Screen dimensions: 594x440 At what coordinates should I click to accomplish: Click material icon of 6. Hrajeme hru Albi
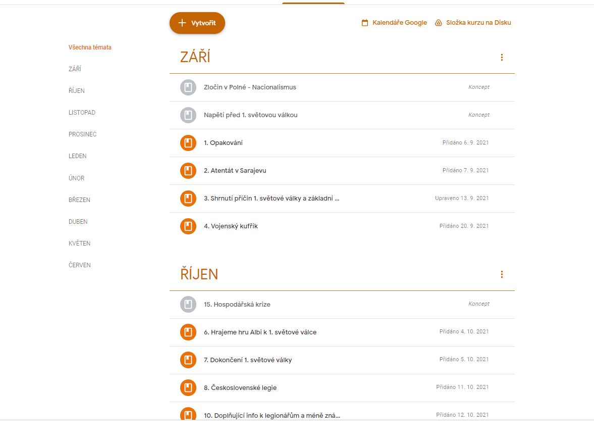coord(188,332)
